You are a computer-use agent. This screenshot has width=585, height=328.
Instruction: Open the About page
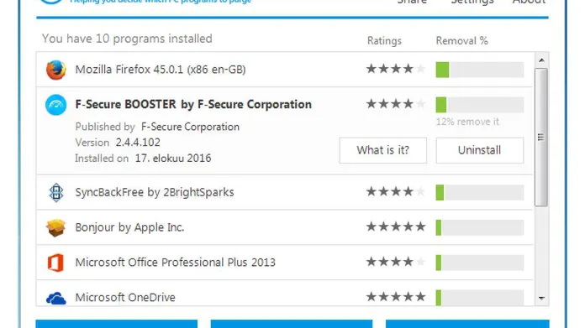pyautogui.click(x=529, y=2)
